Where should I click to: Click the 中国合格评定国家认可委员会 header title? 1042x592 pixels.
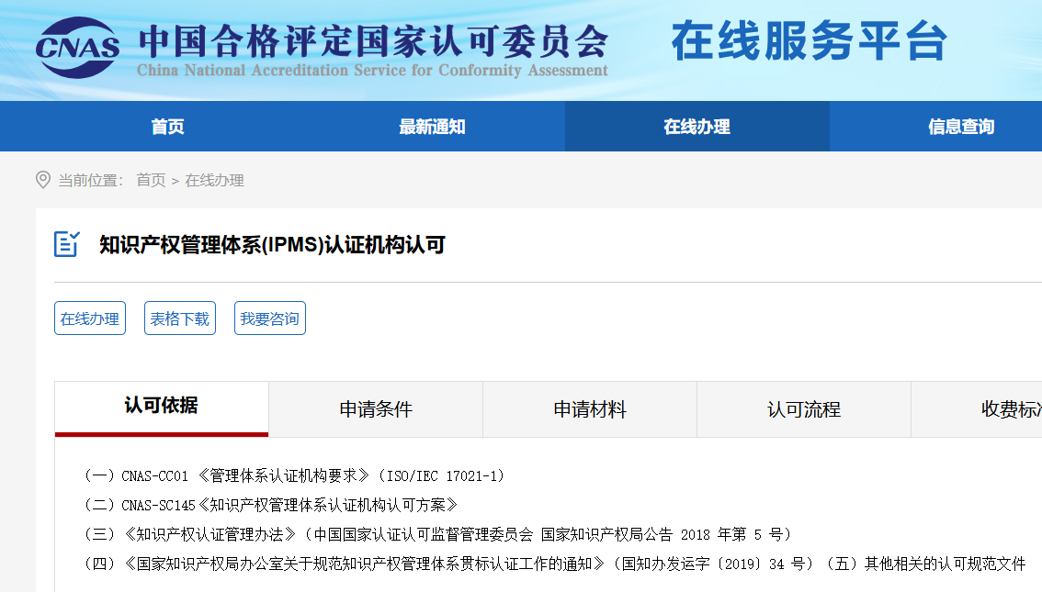point(373,41)
